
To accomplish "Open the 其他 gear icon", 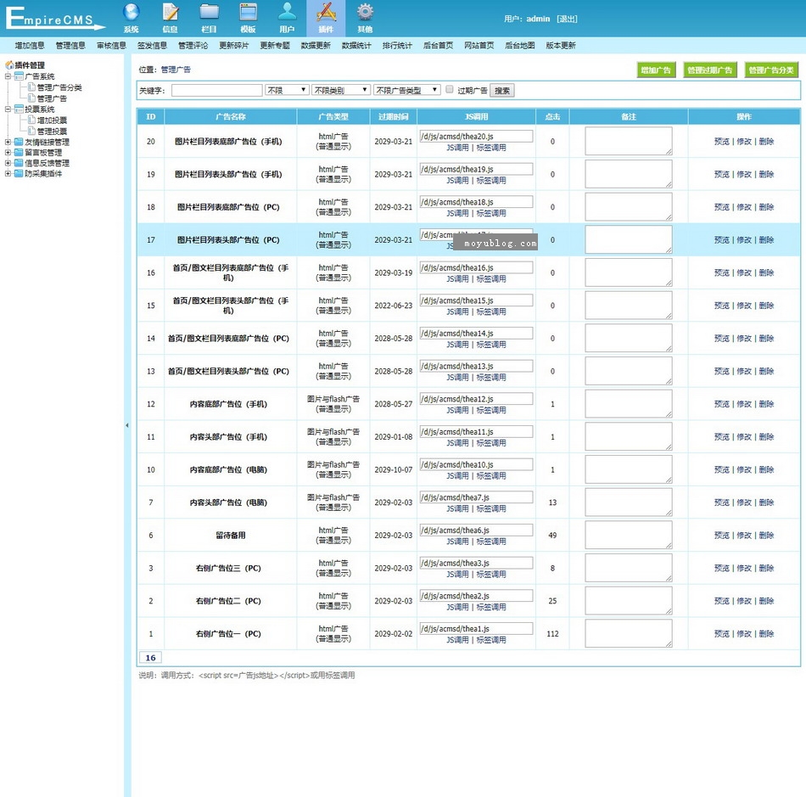I will (365, 13).
